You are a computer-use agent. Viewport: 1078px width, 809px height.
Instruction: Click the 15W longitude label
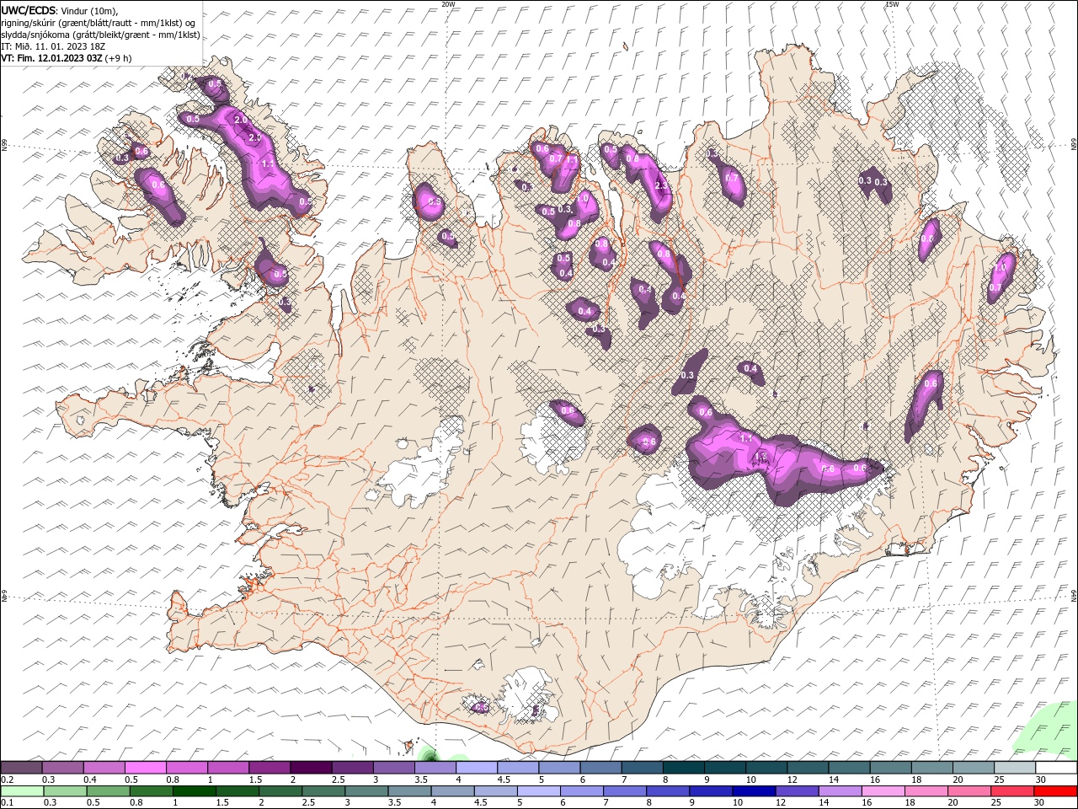(891, 4)
